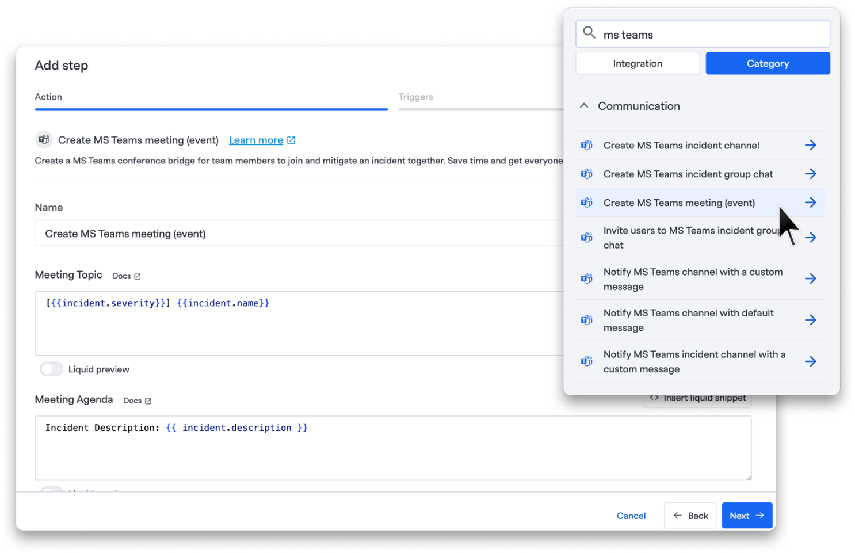Click the 'Communication' category heading text
The image size is (855, 553).
click(x=639, y=106)
